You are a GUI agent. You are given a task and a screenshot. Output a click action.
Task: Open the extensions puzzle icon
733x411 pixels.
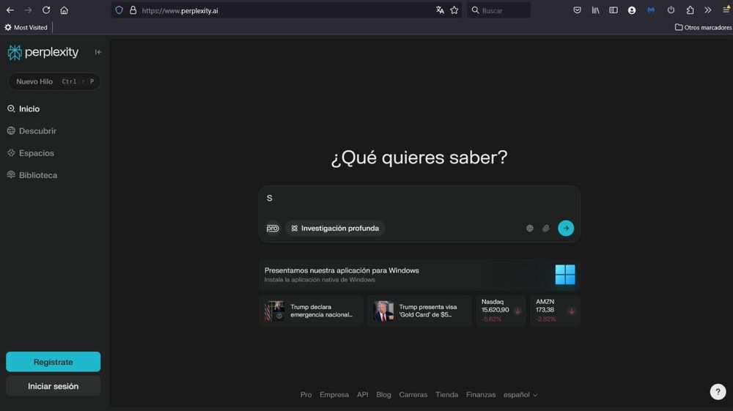(x=690, y=10)
